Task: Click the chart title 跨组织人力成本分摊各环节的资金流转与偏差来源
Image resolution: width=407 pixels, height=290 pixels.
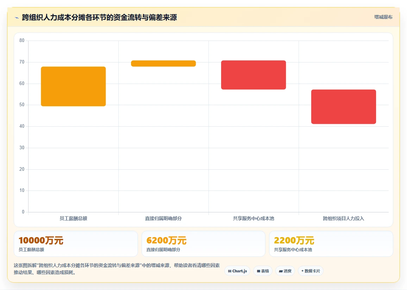Action: click(99, 17)
